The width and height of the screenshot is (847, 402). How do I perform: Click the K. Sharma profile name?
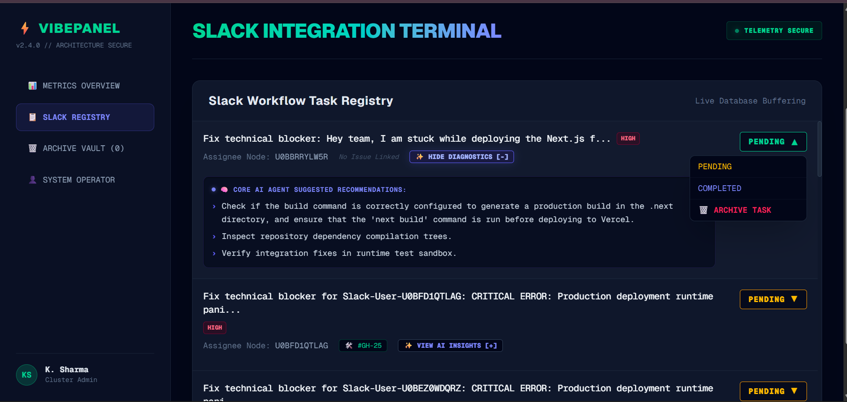67,370
